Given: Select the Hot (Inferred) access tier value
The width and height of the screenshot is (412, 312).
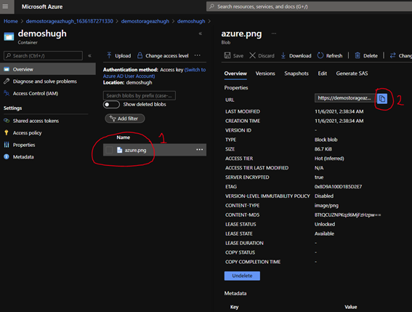Looking at the screenshot, I should (329, 159).
